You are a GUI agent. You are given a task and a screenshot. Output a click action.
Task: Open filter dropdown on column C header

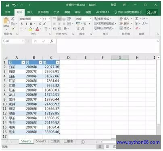pos(58,62)
